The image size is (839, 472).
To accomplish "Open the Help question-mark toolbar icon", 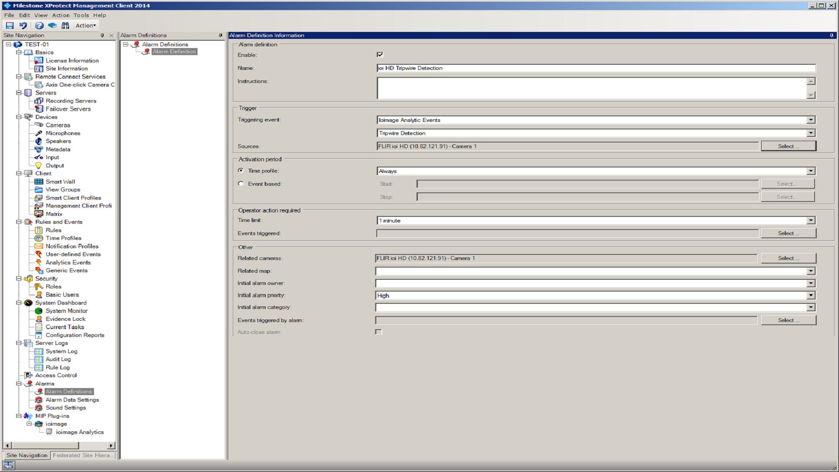I will (x=39, y=26).
